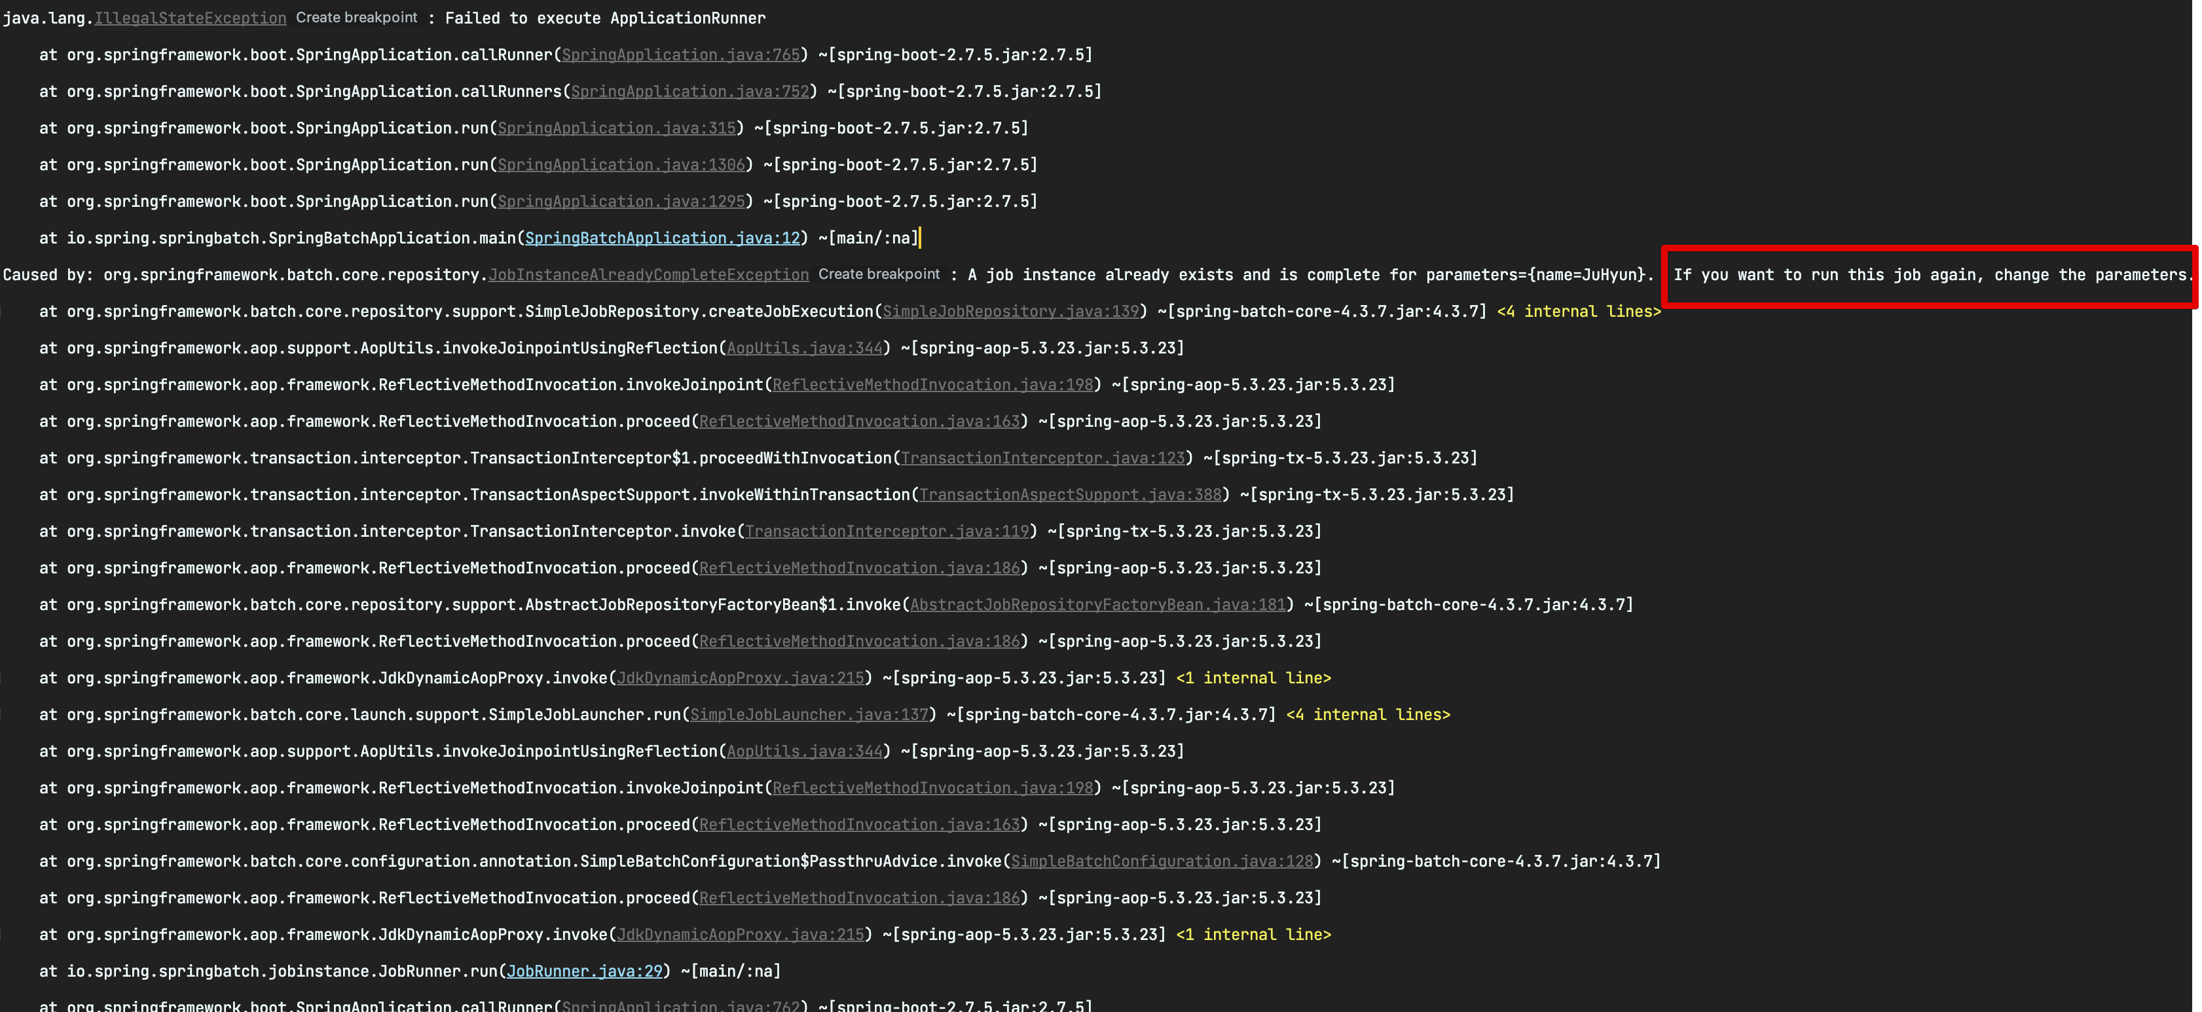Open SpringApplication.java:1295 link
Viewport: 2202px width, 1012px height.
[x=621, y=202]
